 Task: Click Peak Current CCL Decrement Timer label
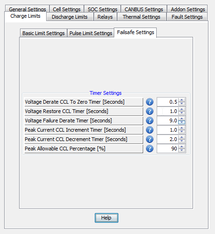[x=83, y=139]
